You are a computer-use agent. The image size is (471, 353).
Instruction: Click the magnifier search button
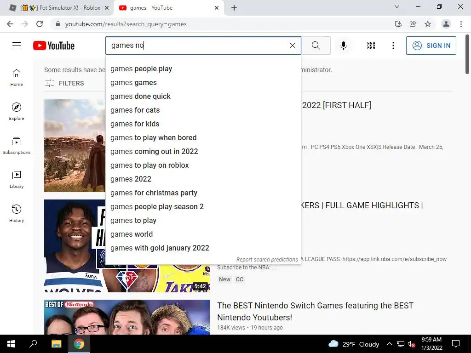316,46
